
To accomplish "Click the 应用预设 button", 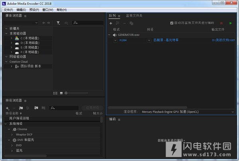I will click(x=92, y=108).
